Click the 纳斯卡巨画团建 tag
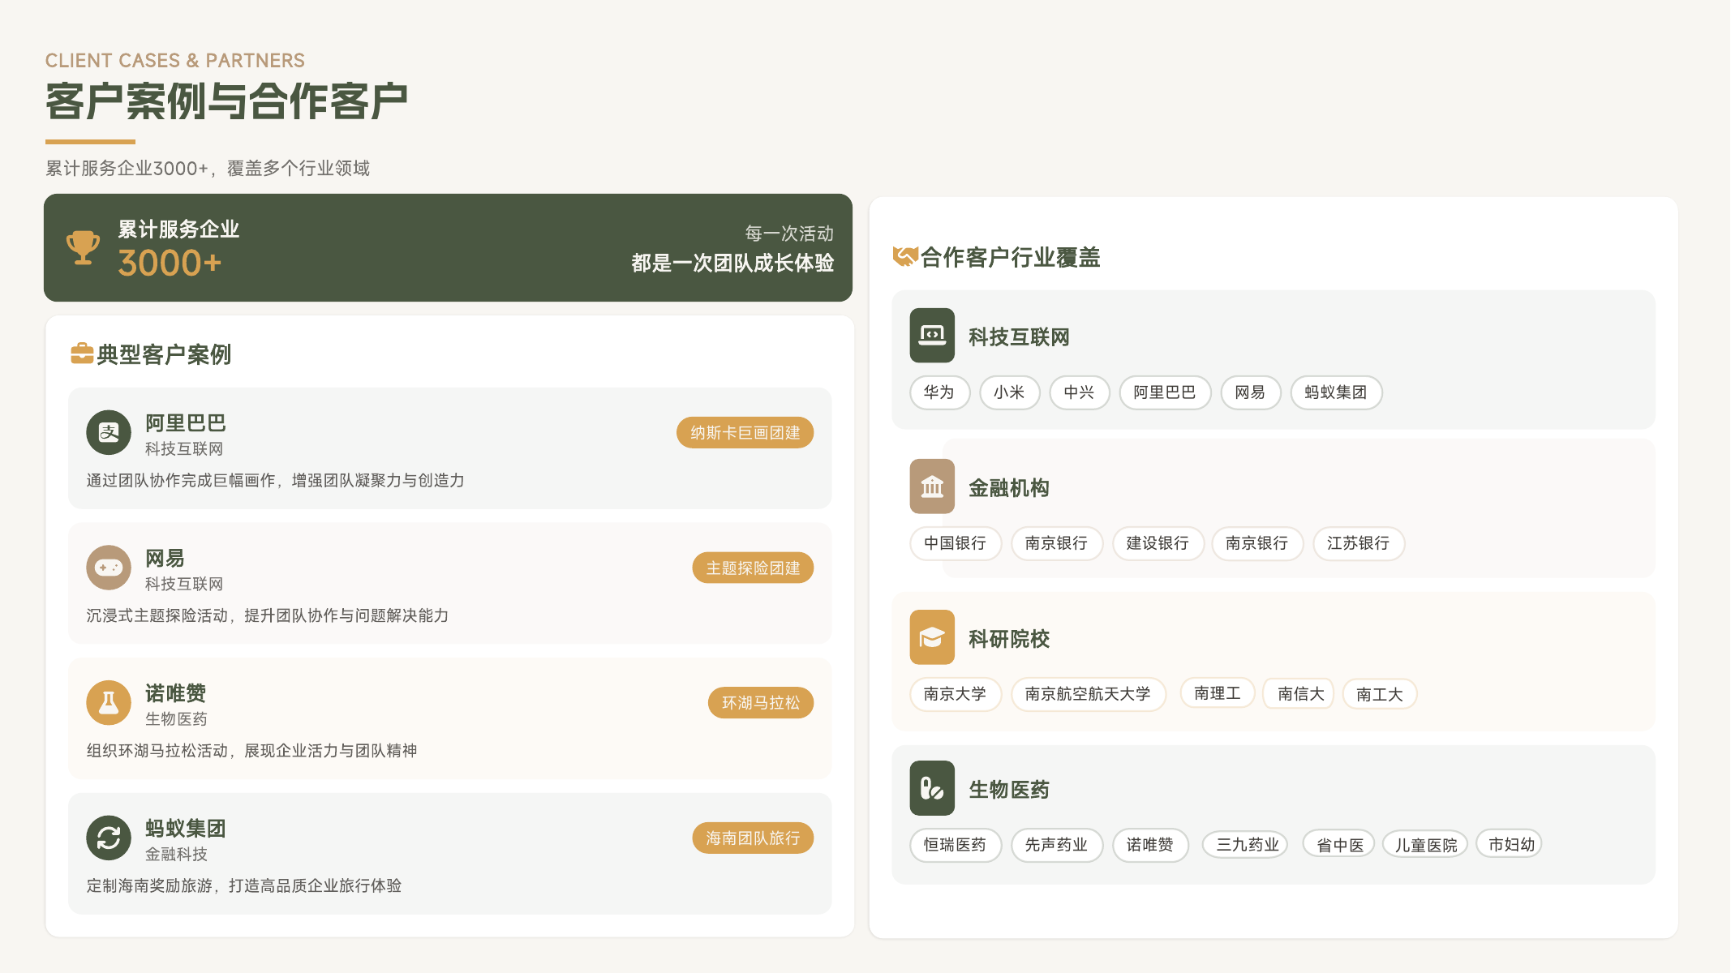The width and height of the screenshot is (1731, 973). (x=745, y=433)
